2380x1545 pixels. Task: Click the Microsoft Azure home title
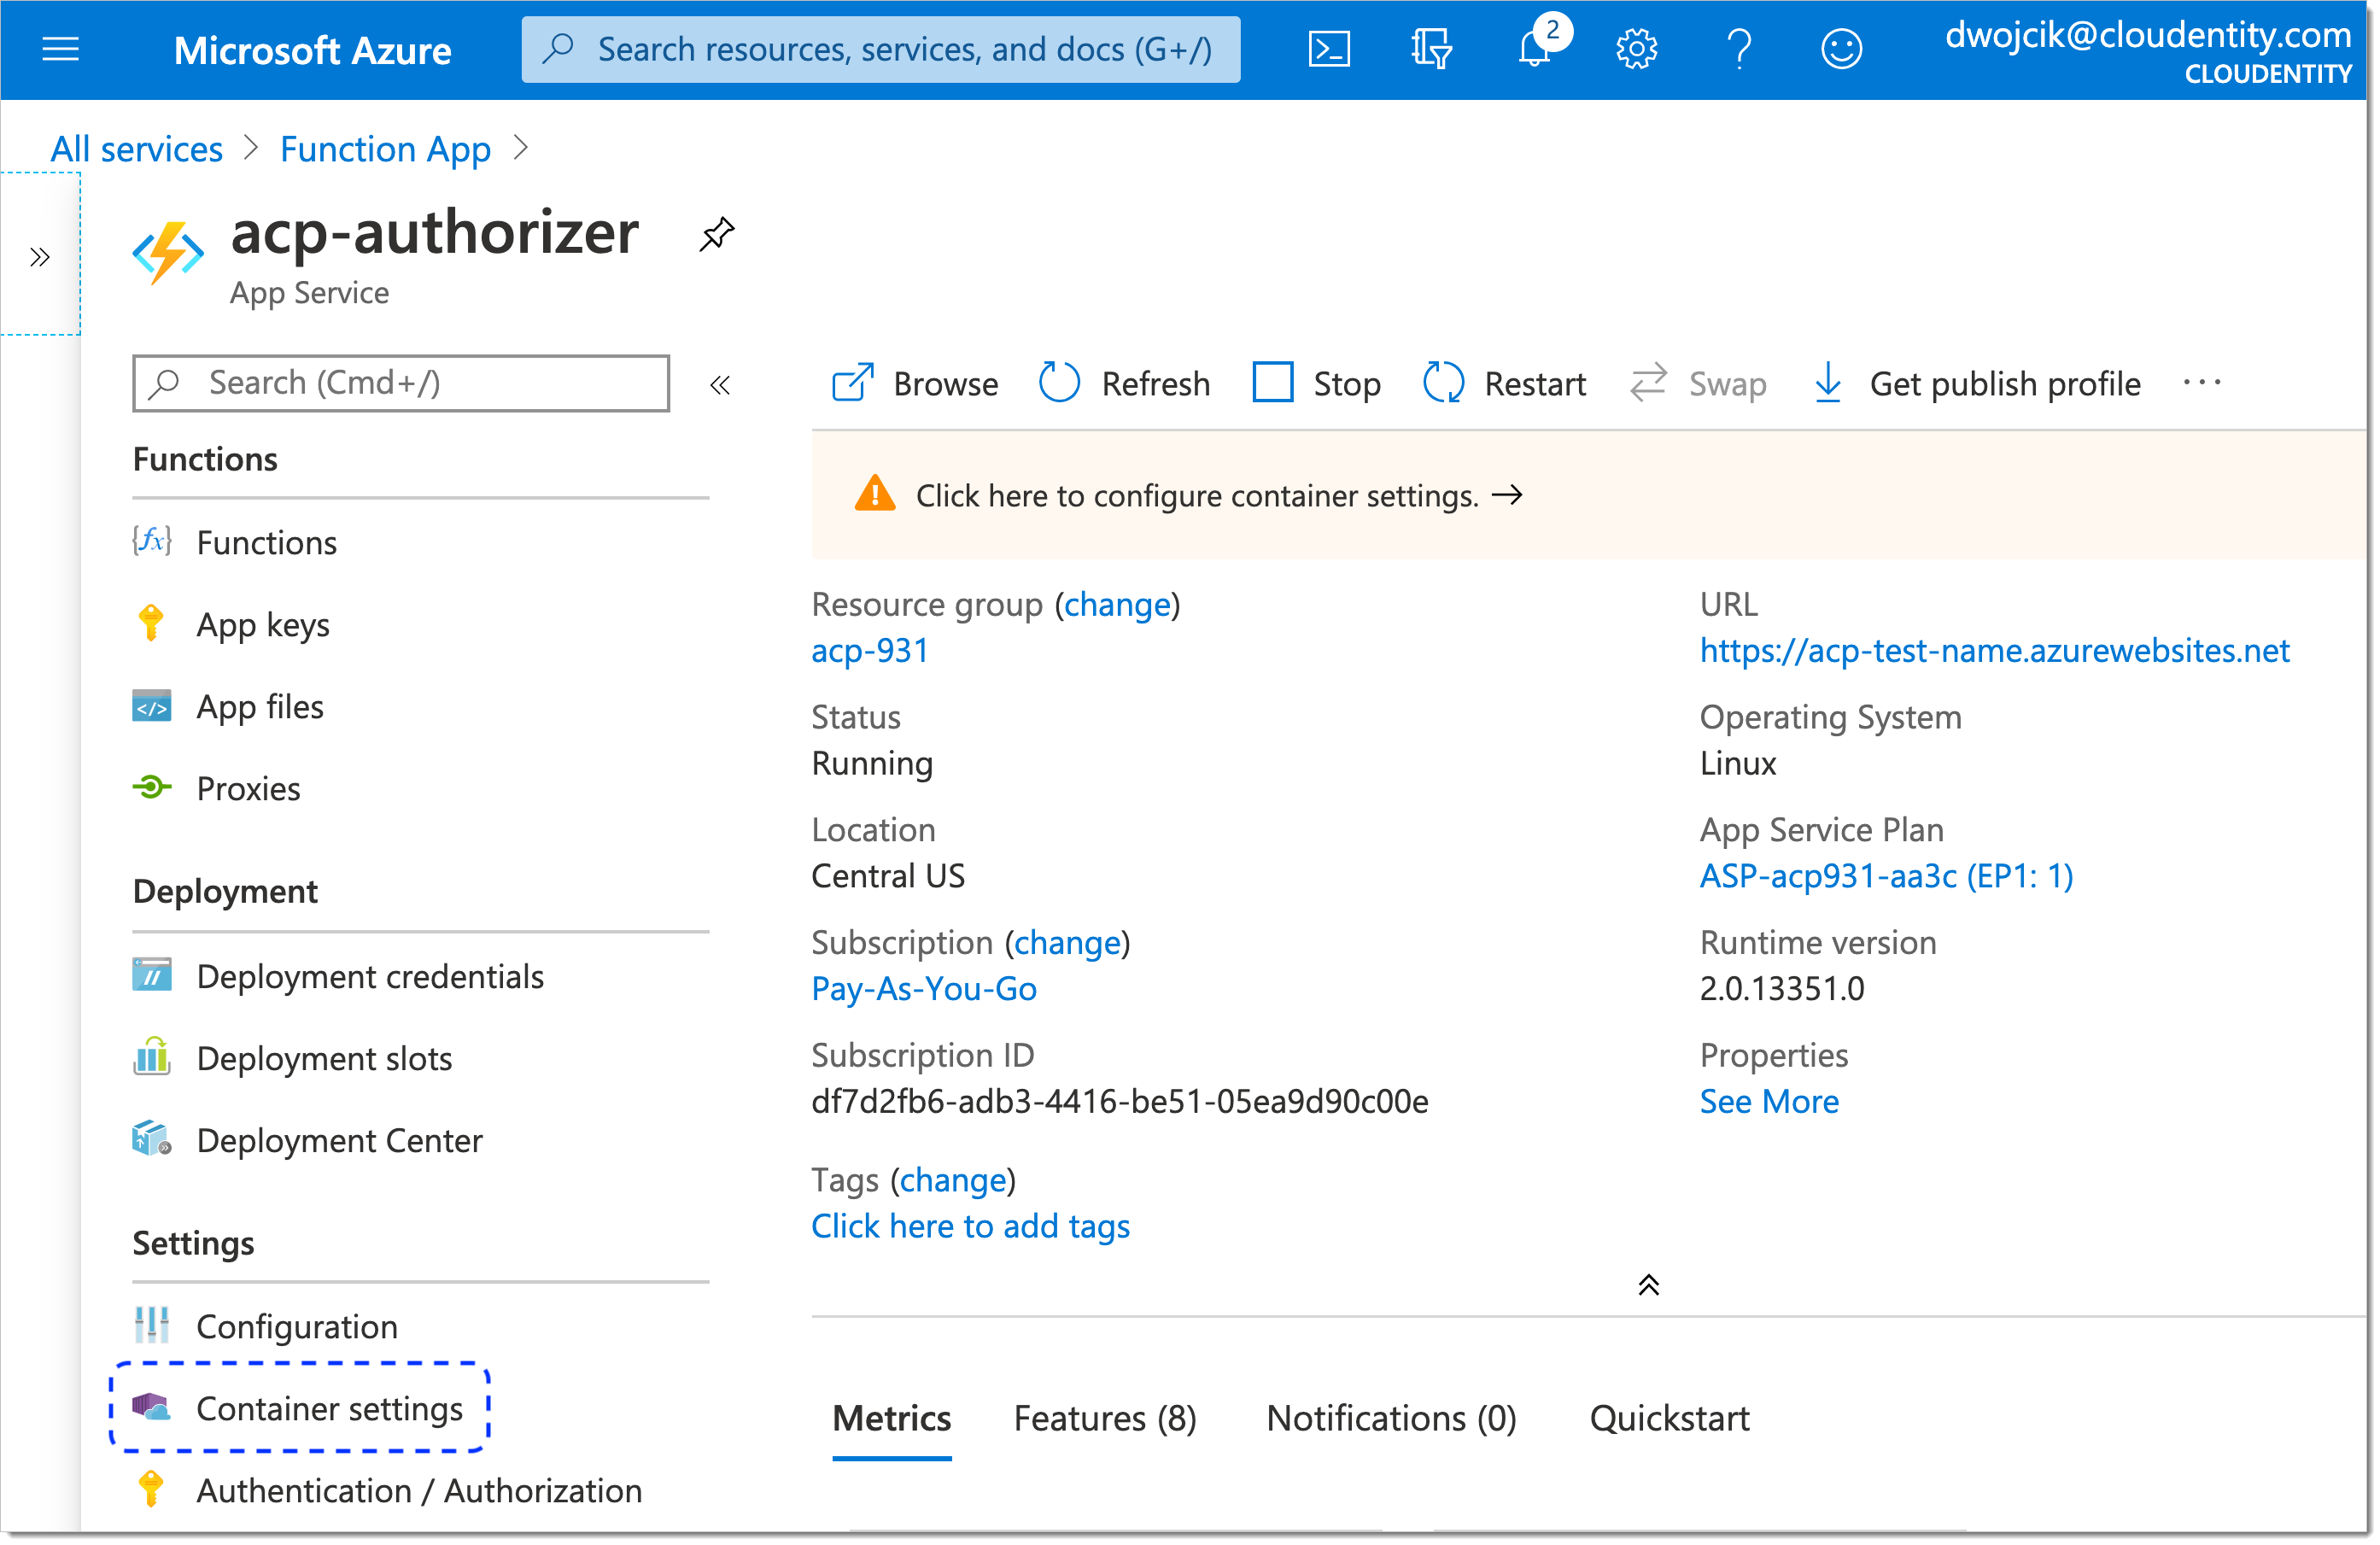pyautogui.click(x=312, y=50)
